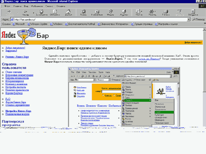Image resolution: width=206 pixels, height=154 pixels.
Task: Open the 'Версии браузера' sidebar link
Action: [x=14, y=93]
